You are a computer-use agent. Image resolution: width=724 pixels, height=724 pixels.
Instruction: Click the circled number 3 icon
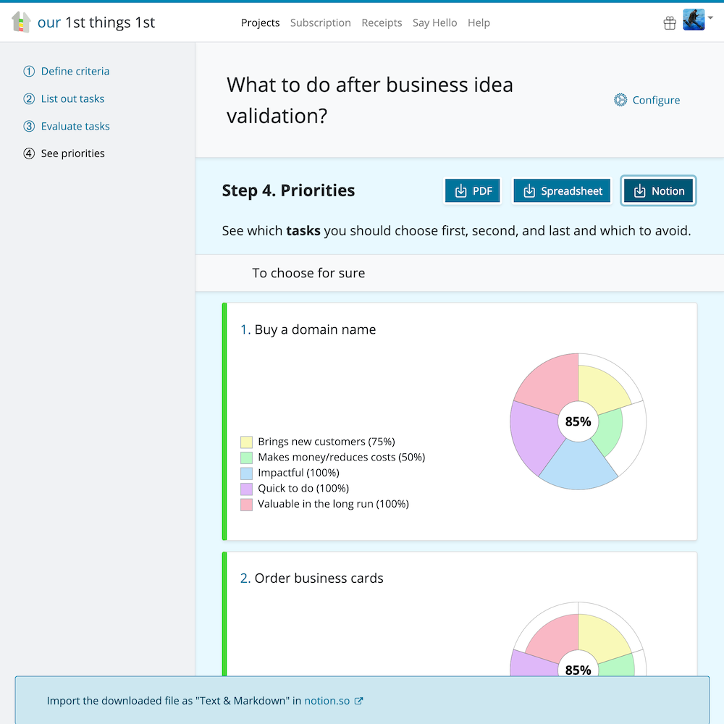click(29, 126)
